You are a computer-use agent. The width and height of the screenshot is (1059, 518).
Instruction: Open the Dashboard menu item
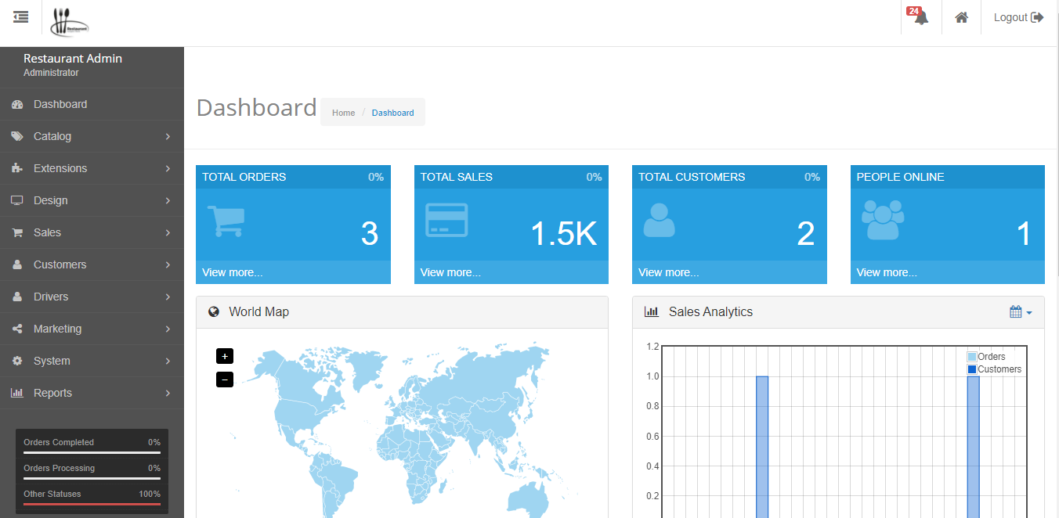tap(92, 104)
